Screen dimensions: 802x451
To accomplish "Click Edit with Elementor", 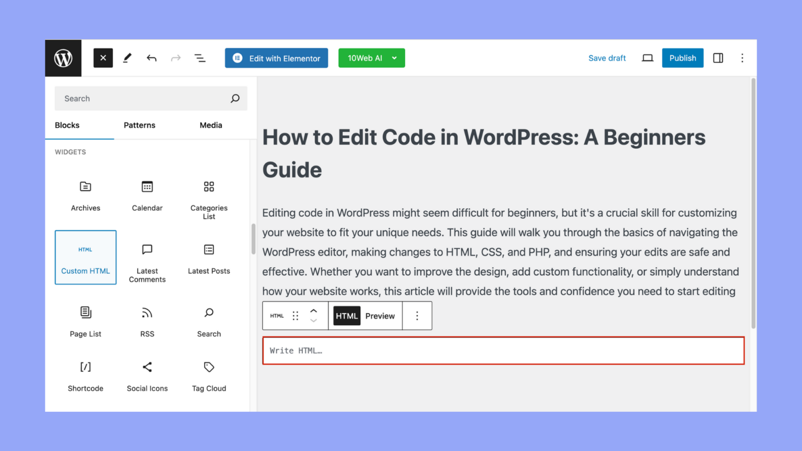I will click(276, 58).
